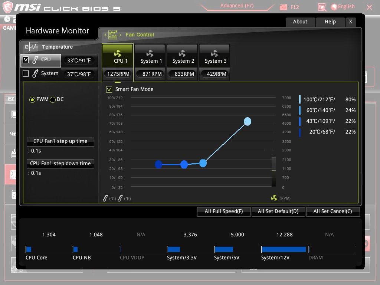Click the 429RPM reading under System 3
The width and height of the screenshot is (380, 285).
point(216,74)
